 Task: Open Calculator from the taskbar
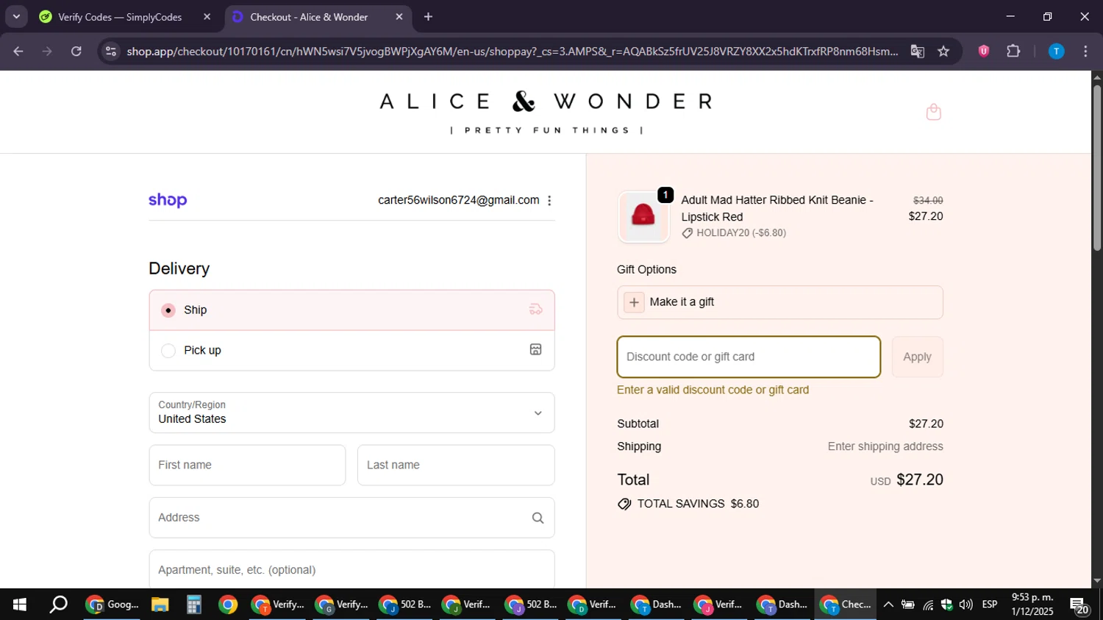click(x=194, y=605)
